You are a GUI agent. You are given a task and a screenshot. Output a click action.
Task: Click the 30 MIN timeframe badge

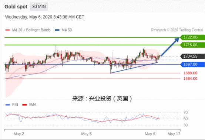tap(39, 7)
